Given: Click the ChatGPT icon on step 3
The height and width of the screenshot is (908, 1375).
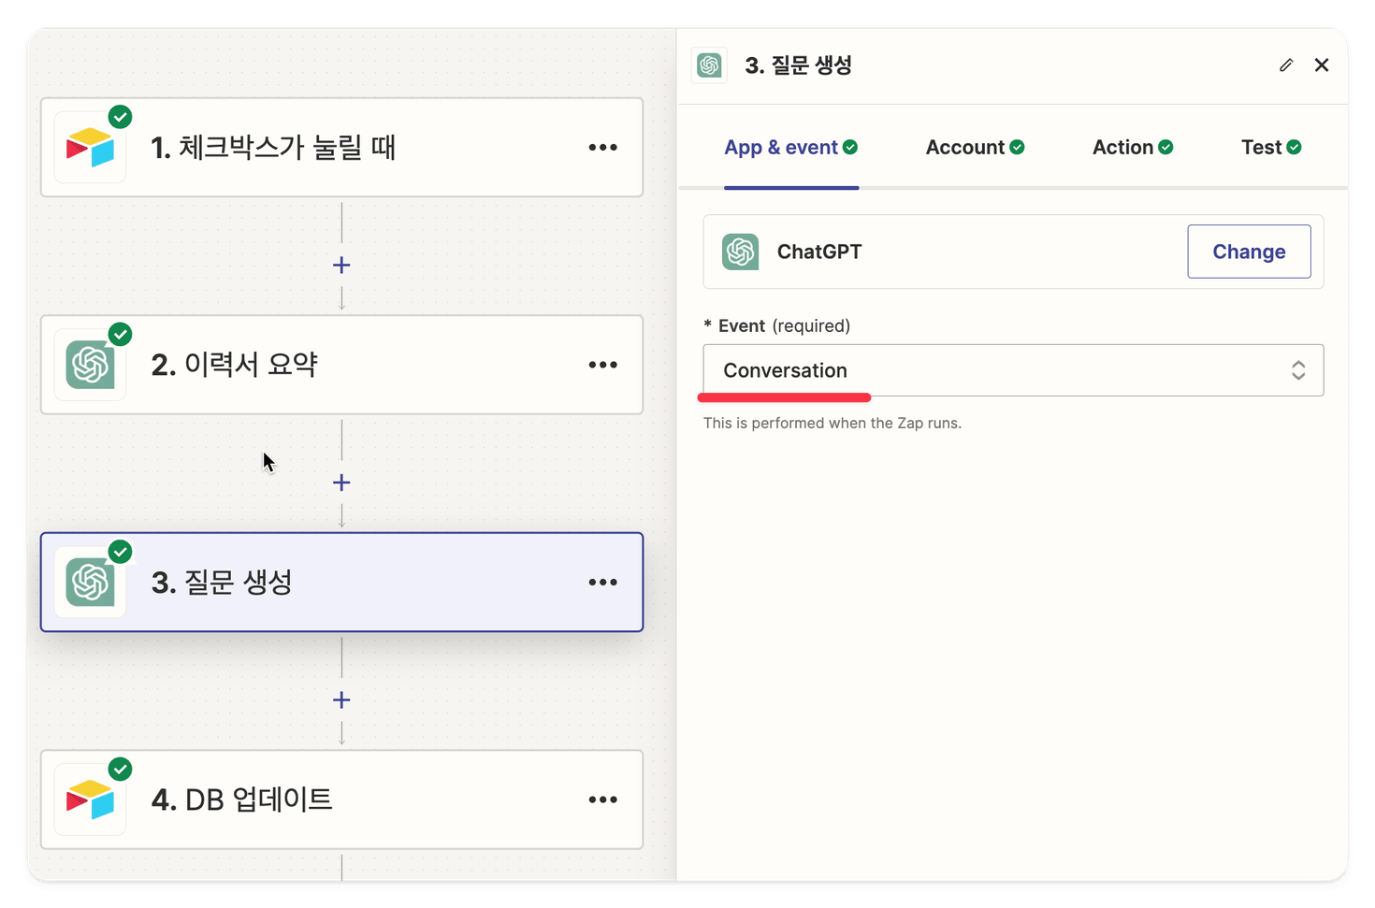Looking at the screenshot, I should [x=90, y=583].
